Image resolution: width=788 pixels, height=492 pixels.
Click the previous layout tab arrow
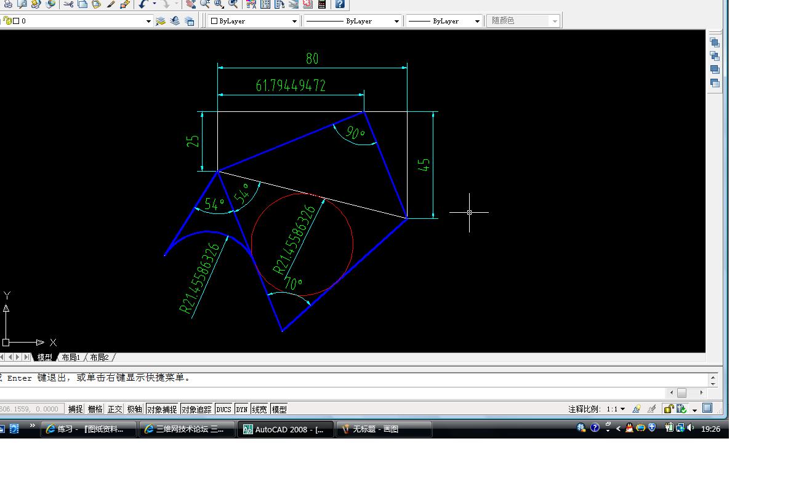click(10, 357)
